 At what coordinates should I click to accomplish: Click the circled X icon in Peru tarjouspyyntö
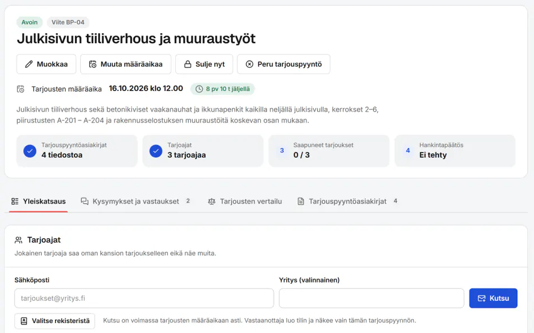coord(250,64)
